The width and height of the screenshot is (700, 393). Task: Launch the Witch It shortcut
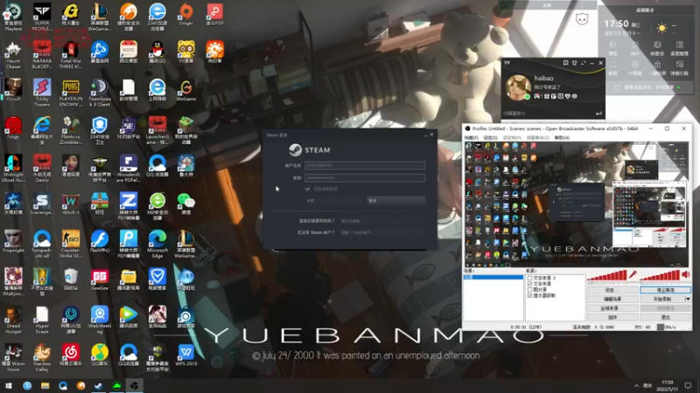71,204
